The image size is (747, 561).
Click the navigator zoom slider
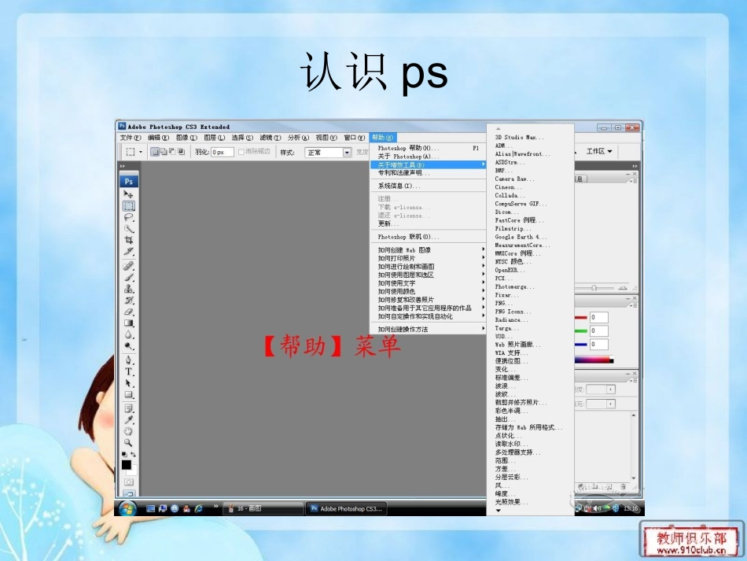pos(594,288)
